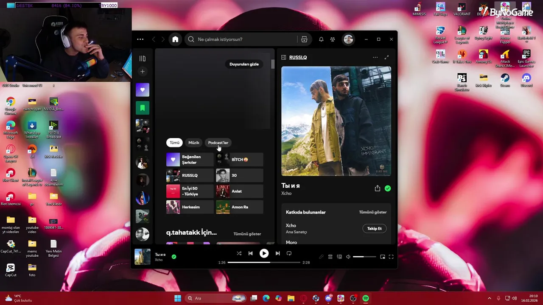Image resolution: width=543 pixels, height=305 pixels.
Task: Click the large album cover art
Action: click(336, 121)
